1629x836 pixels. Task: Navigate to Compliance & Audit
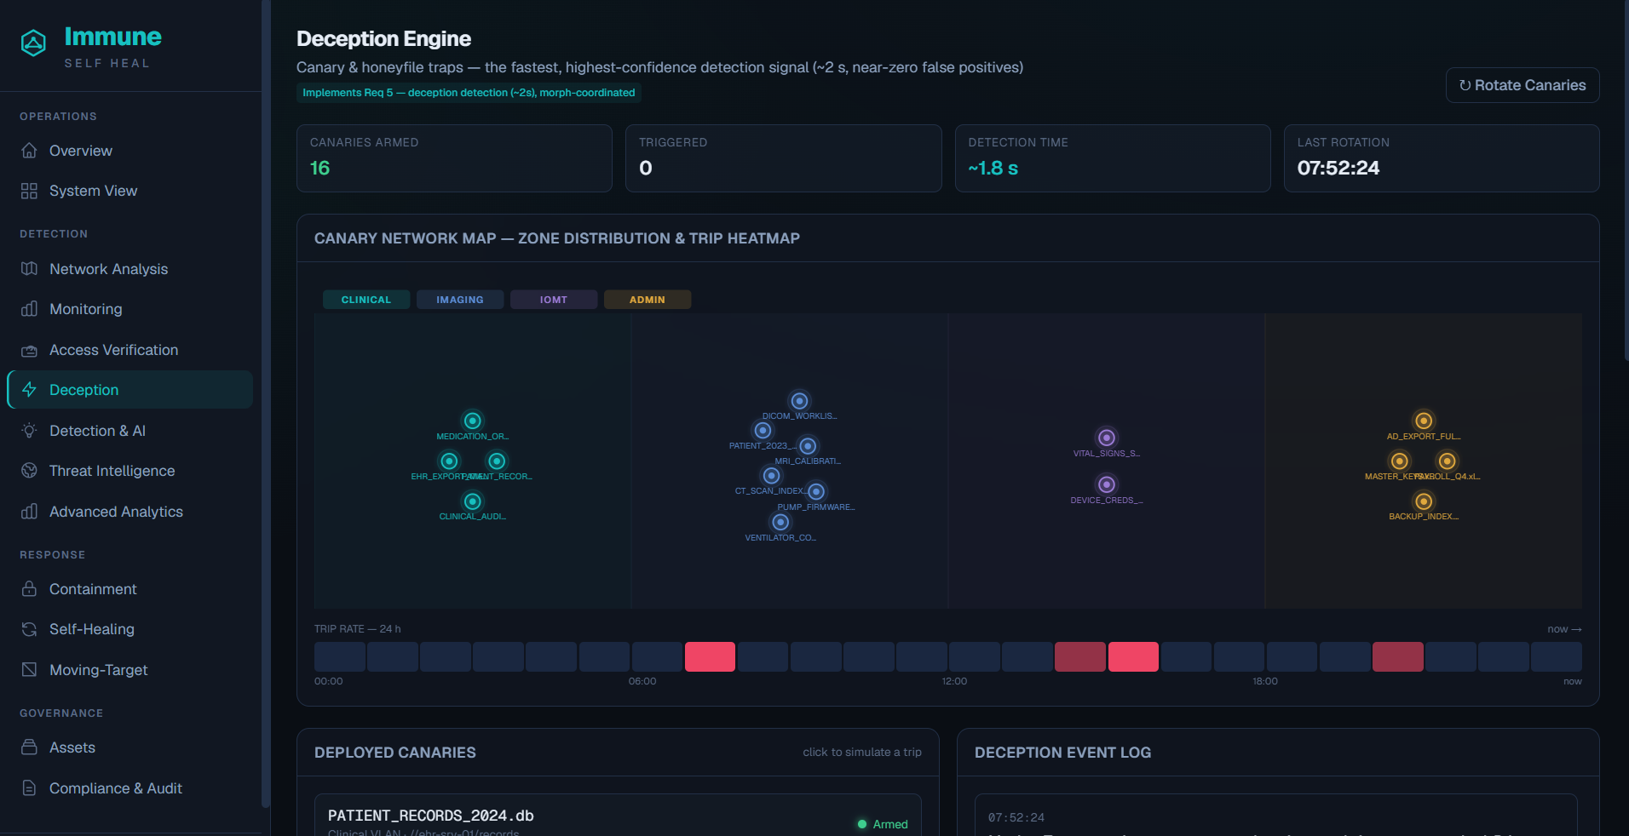[x=130, y=788]
